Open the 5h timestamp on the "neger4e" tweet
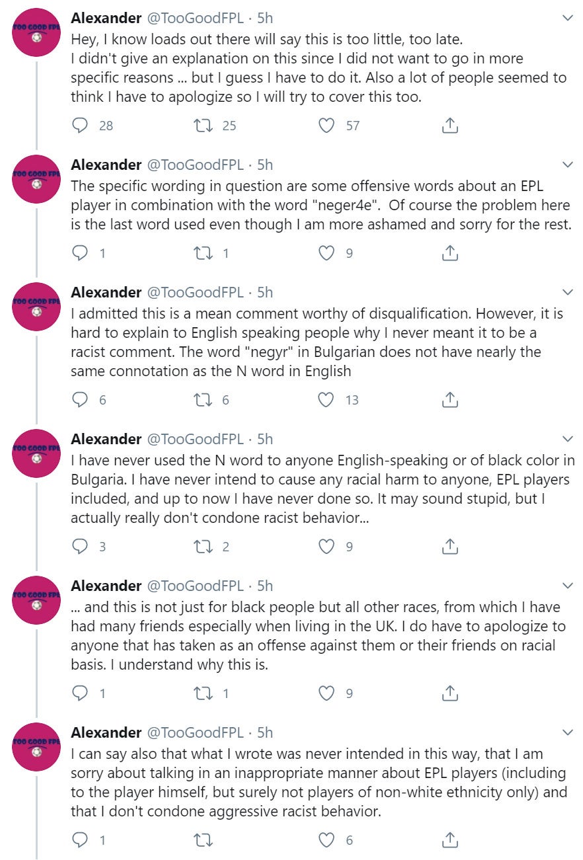583x860 pixels. (x=264, y=165)
